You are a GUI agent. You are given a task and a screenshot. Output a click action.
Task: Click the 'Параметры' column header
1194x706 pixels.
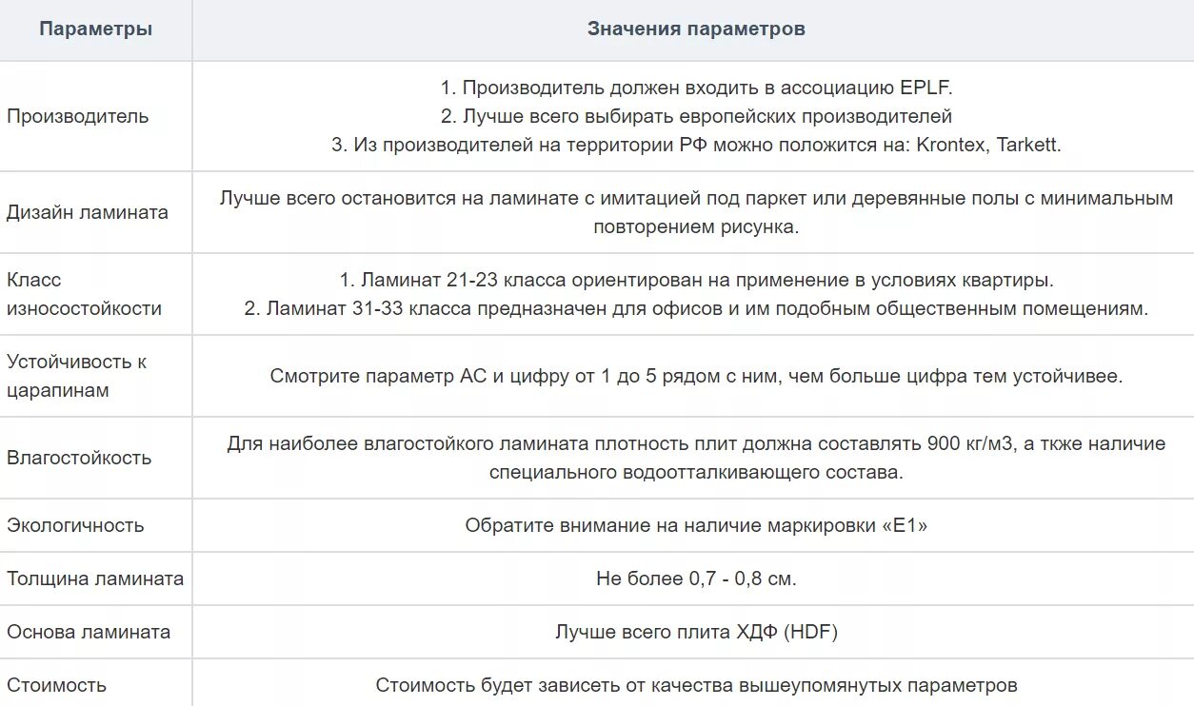(95, 29)
